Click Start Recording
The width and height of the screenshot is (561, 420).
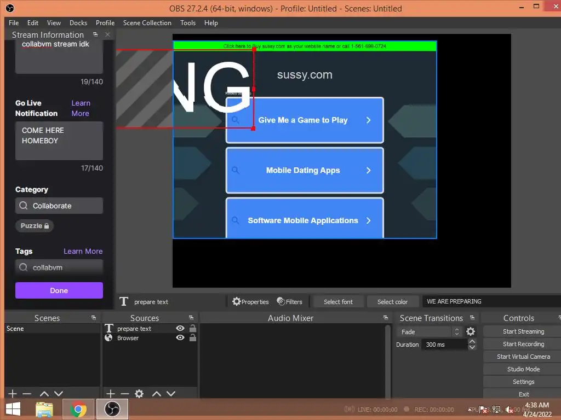[523, 344]
